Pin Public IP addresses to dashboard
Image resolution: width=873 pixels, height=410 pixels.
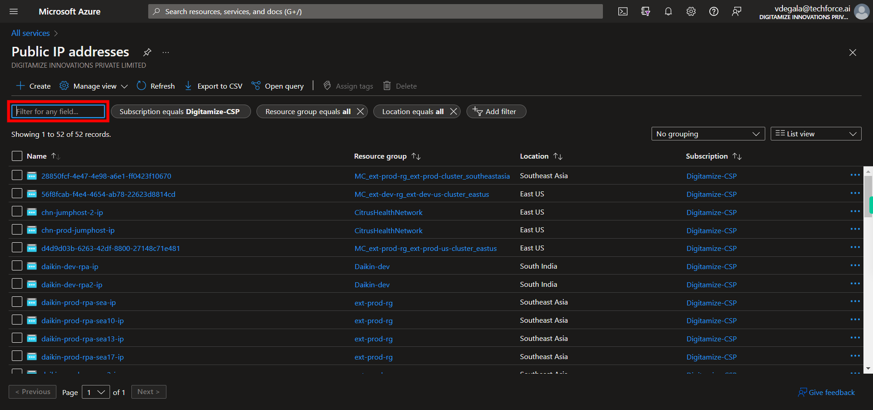[x=147, y=52]
